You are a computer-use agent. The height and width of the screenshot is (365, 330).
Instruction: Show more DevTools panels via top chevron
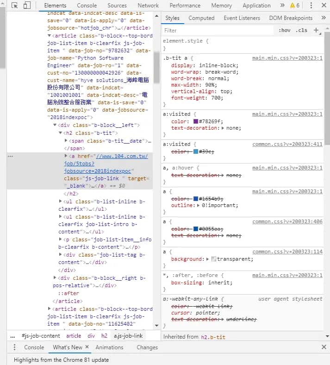pyautogui.click(x=282, y=6)
